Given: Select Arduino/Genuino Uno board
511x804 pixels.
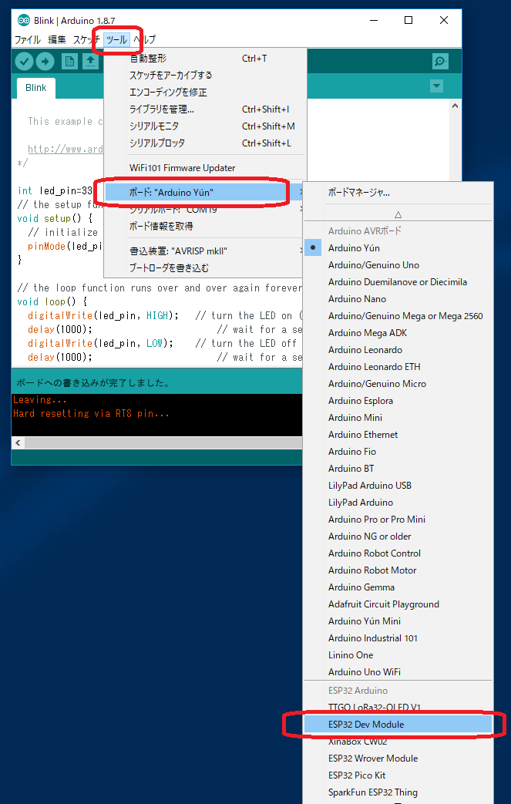Looking at the screenshot, I should tap(398, 265).
